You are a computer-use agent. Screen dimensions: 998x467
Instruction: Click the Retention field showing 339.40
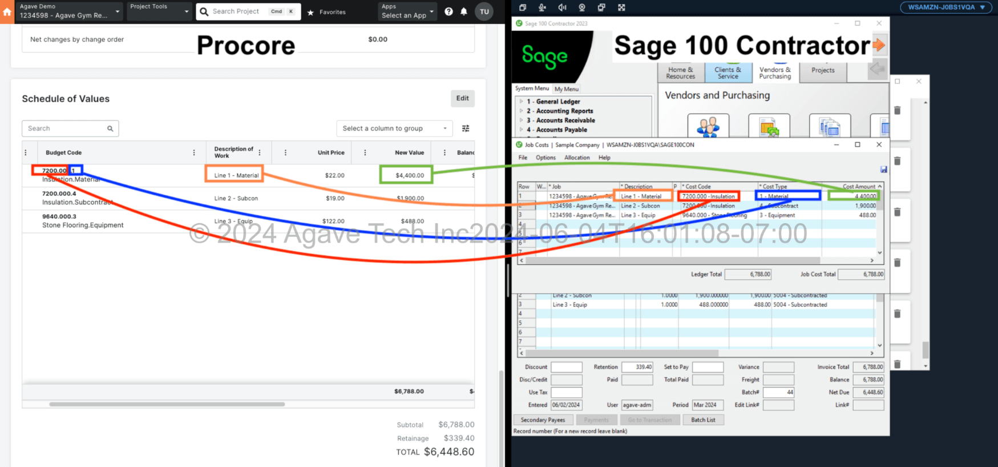click(x=637, y=367)
